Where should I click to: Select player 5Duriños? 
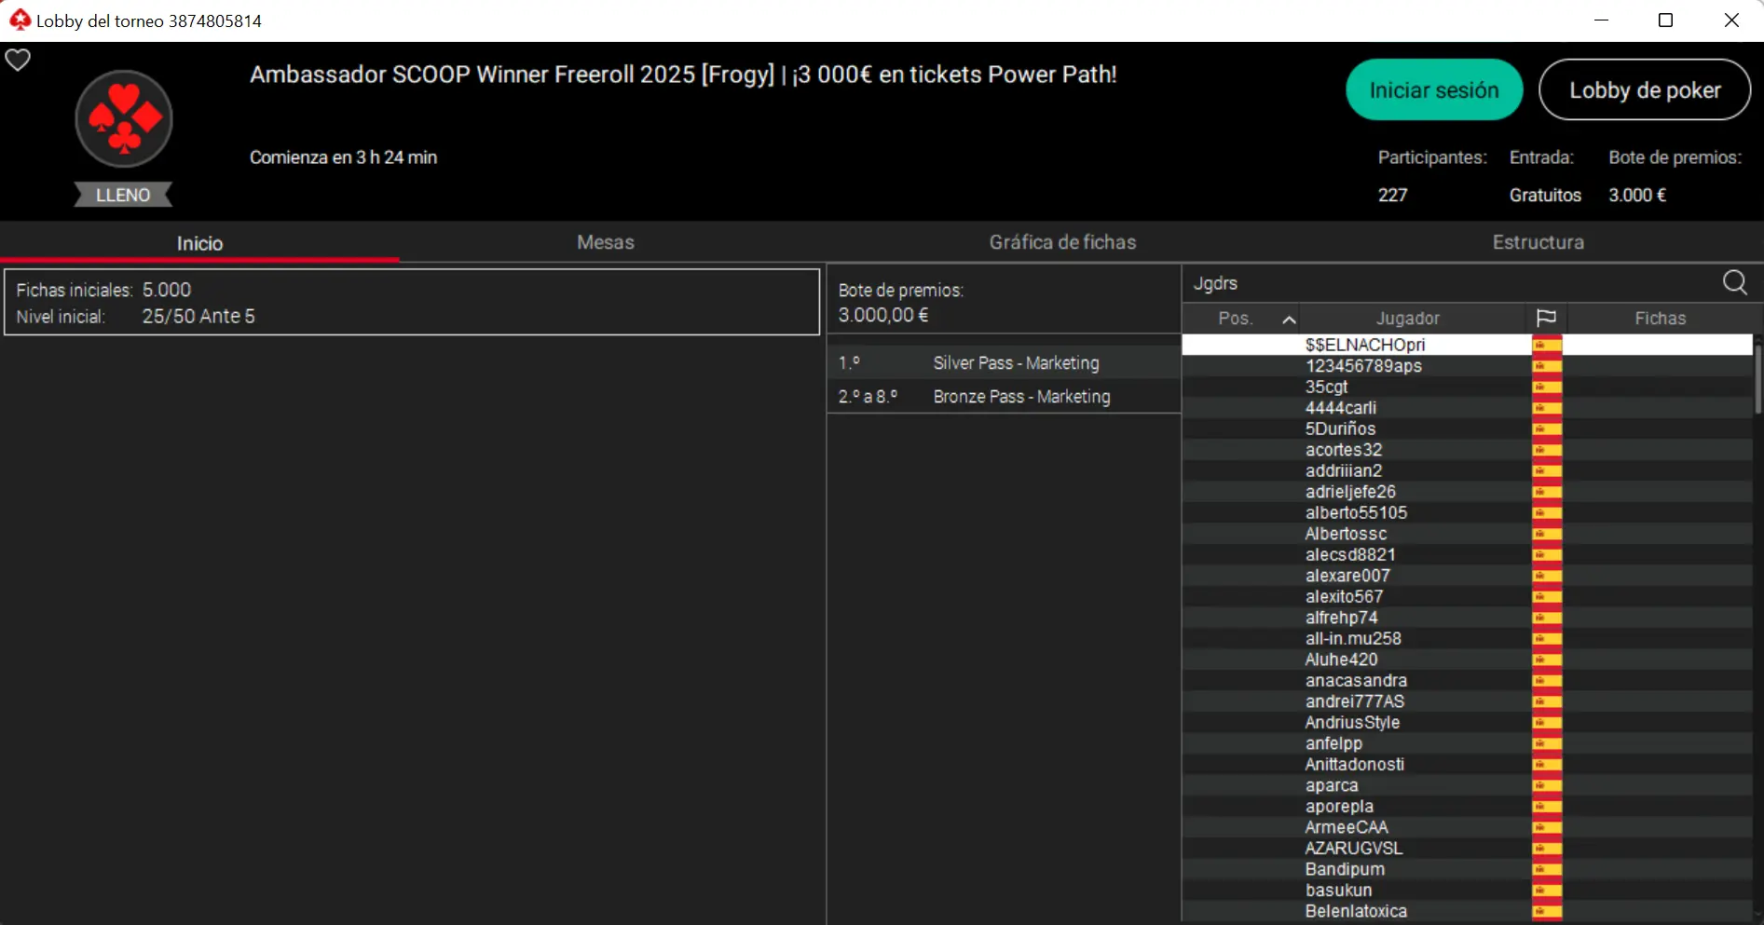coord(1467,428)
